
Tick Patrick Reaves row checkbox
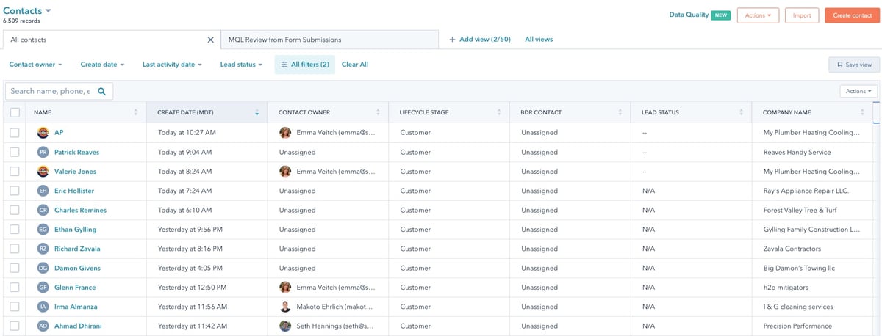point(15,152)
